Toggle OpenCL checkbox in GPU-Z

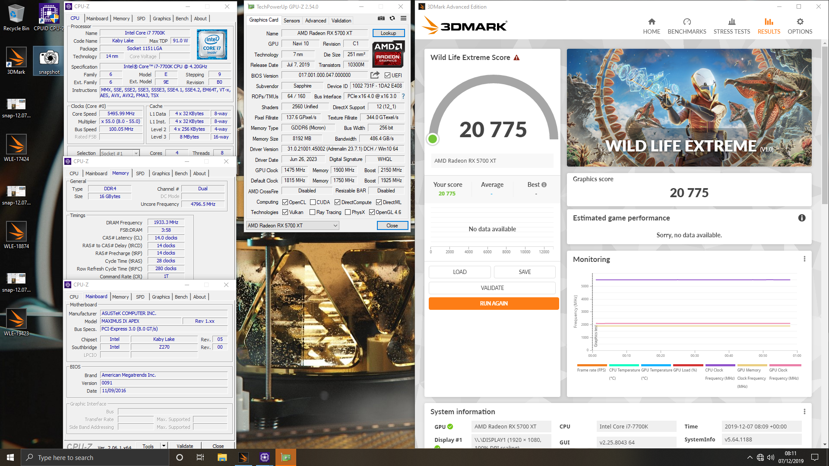285,202
